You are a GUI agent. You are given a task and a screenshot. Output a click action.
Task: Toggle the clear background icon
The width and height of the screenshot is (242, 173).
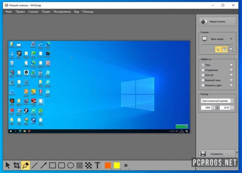(224, 49)
